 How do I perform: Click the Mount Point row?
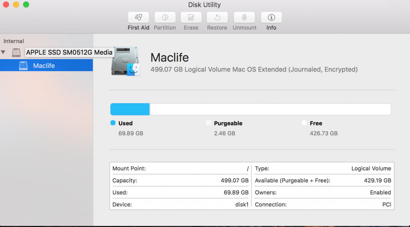pyautogui.click(x=181, y=169)
